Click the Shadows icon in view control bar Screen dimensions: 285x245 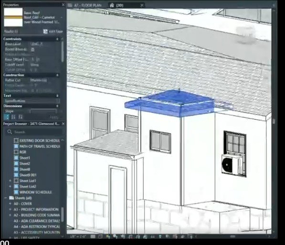pos(115,236)
